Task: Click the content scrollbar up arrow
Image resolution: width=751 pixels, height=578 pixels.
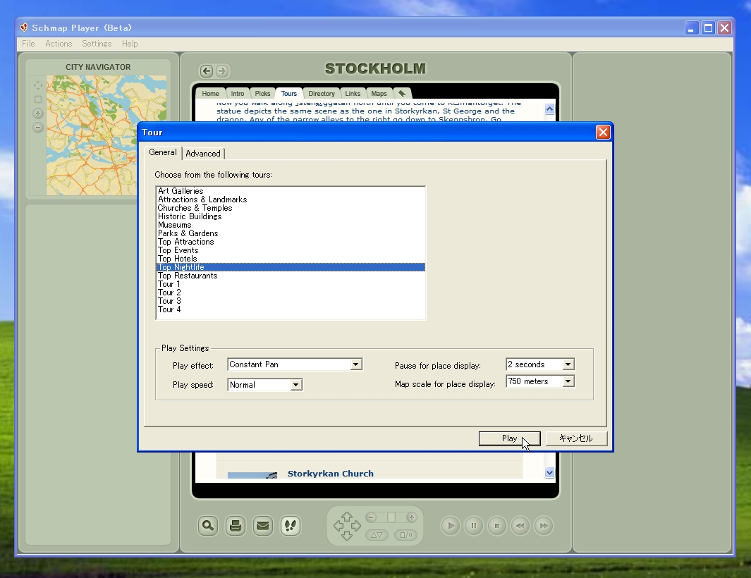Action: coord(549,109)
